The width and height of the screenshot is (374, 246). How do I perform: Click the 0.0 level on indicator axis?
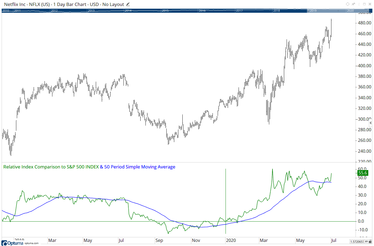click(361, 221)
